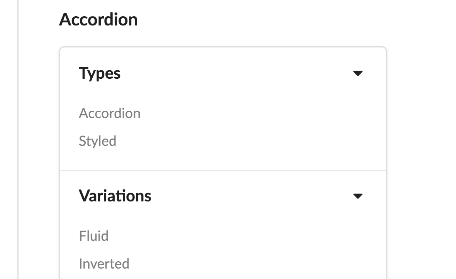
Task: Expand the Types accordion panel
Action: [x=100, y=73]
